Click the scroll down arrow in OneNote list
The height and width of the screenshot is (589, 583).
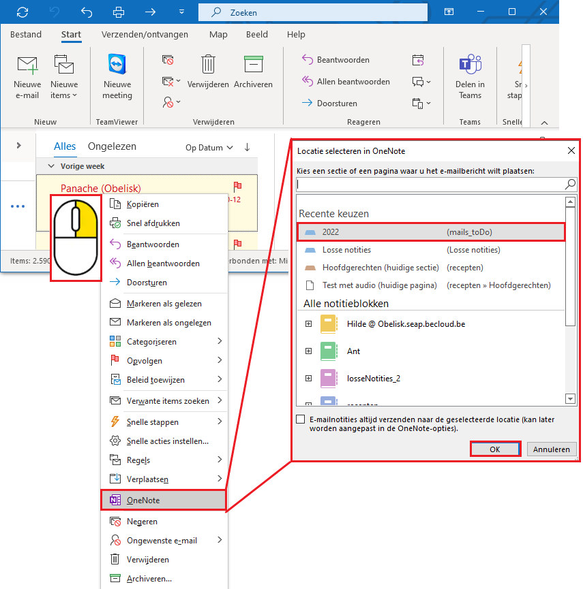570,398
